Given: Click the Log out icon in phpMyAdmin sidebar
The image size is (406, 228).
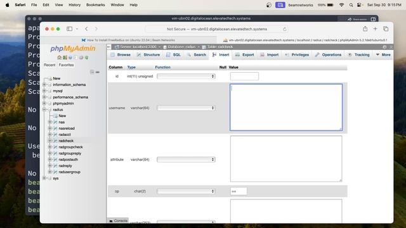Looking at the screenshot, I should tap(65, 58).
